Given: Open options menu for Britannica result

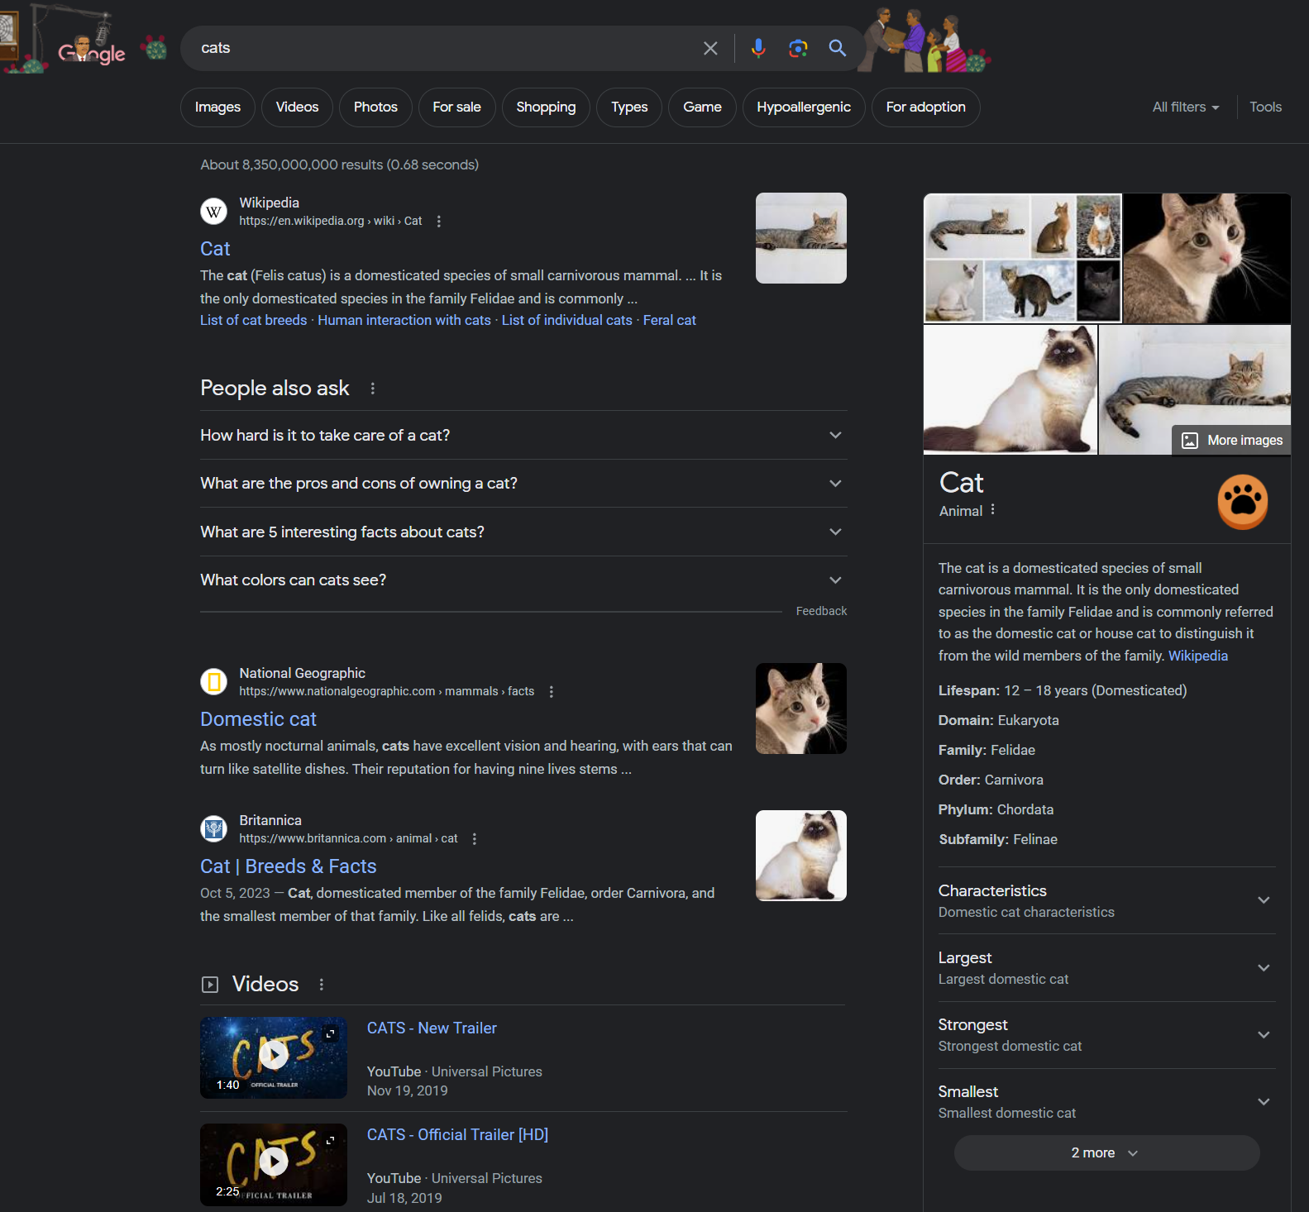Looking at the screenshot, I should (475, 839).
